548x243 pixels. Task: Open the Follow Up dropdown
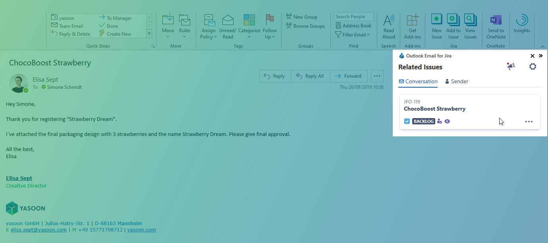pos(270,26)
